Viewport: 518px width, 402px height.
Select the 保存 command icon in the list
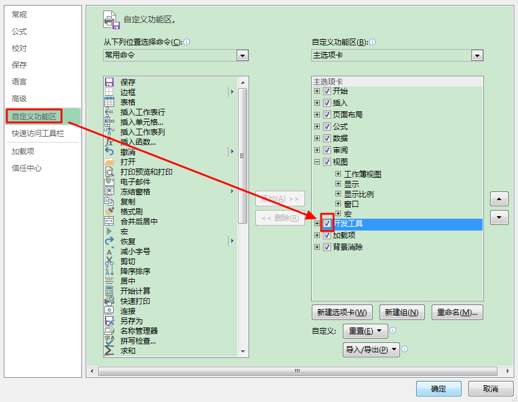click(109, 82)
